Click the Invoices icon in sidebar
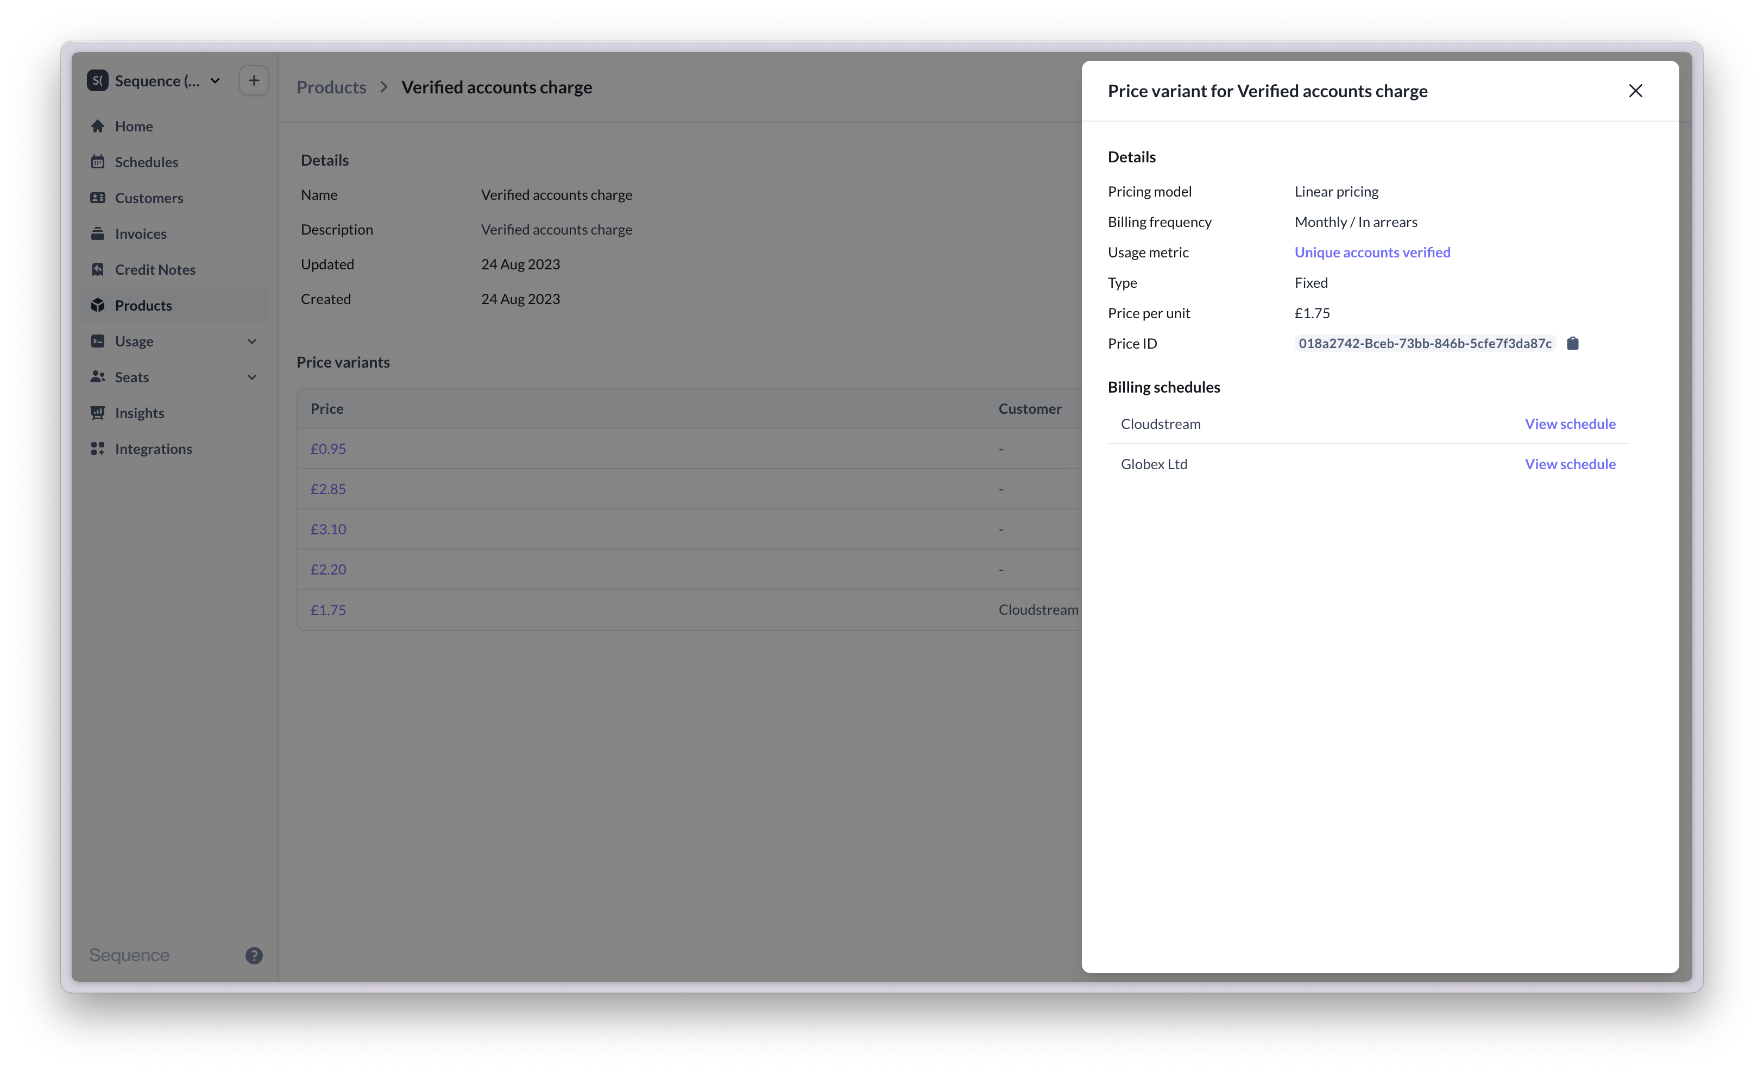The image size is (1764, 1073). pyautogui.click(x=98, y=233)
